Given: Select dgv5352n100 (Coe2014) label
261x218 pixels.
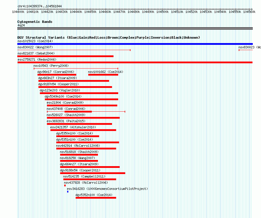Looking at the screenshot, I should tap(94, 195).
